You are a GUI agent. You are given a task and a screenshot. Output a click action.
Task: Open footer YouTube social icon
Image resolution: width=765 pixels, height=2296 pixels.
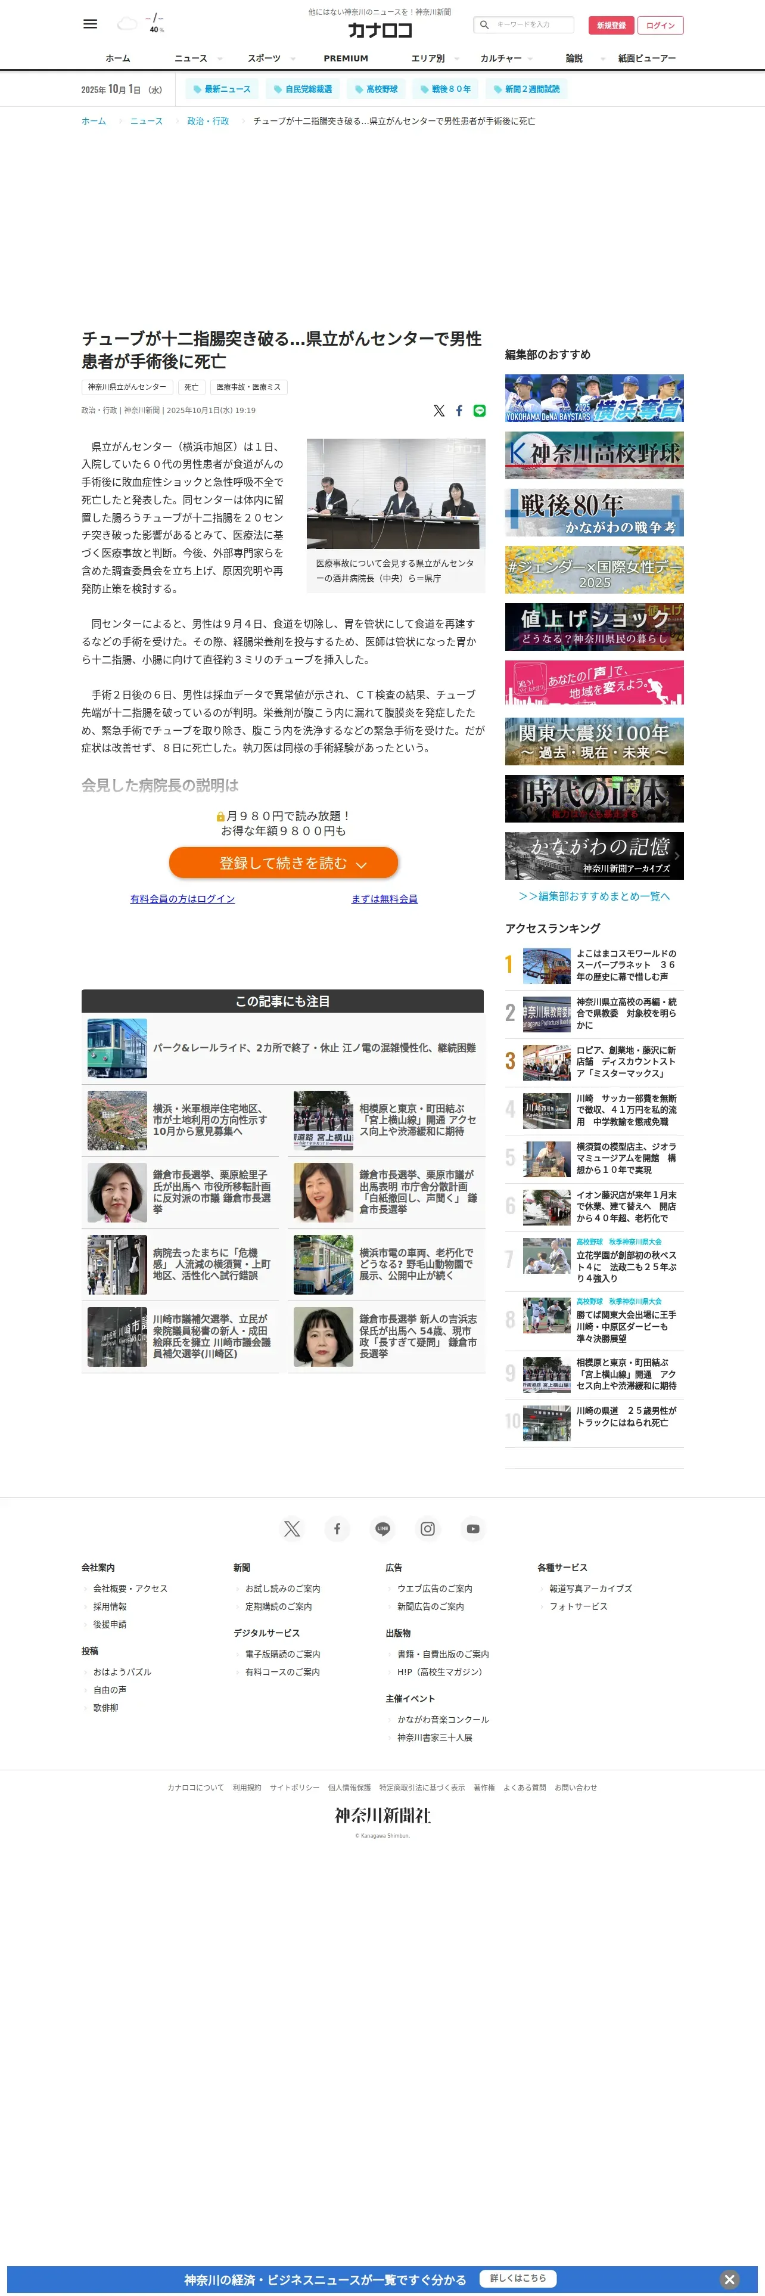point(474,1529)
